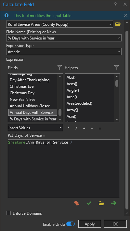The image size is (130, 231).
Task: Click the Fields list scrollbar thumb
Action: coord(60,113)
